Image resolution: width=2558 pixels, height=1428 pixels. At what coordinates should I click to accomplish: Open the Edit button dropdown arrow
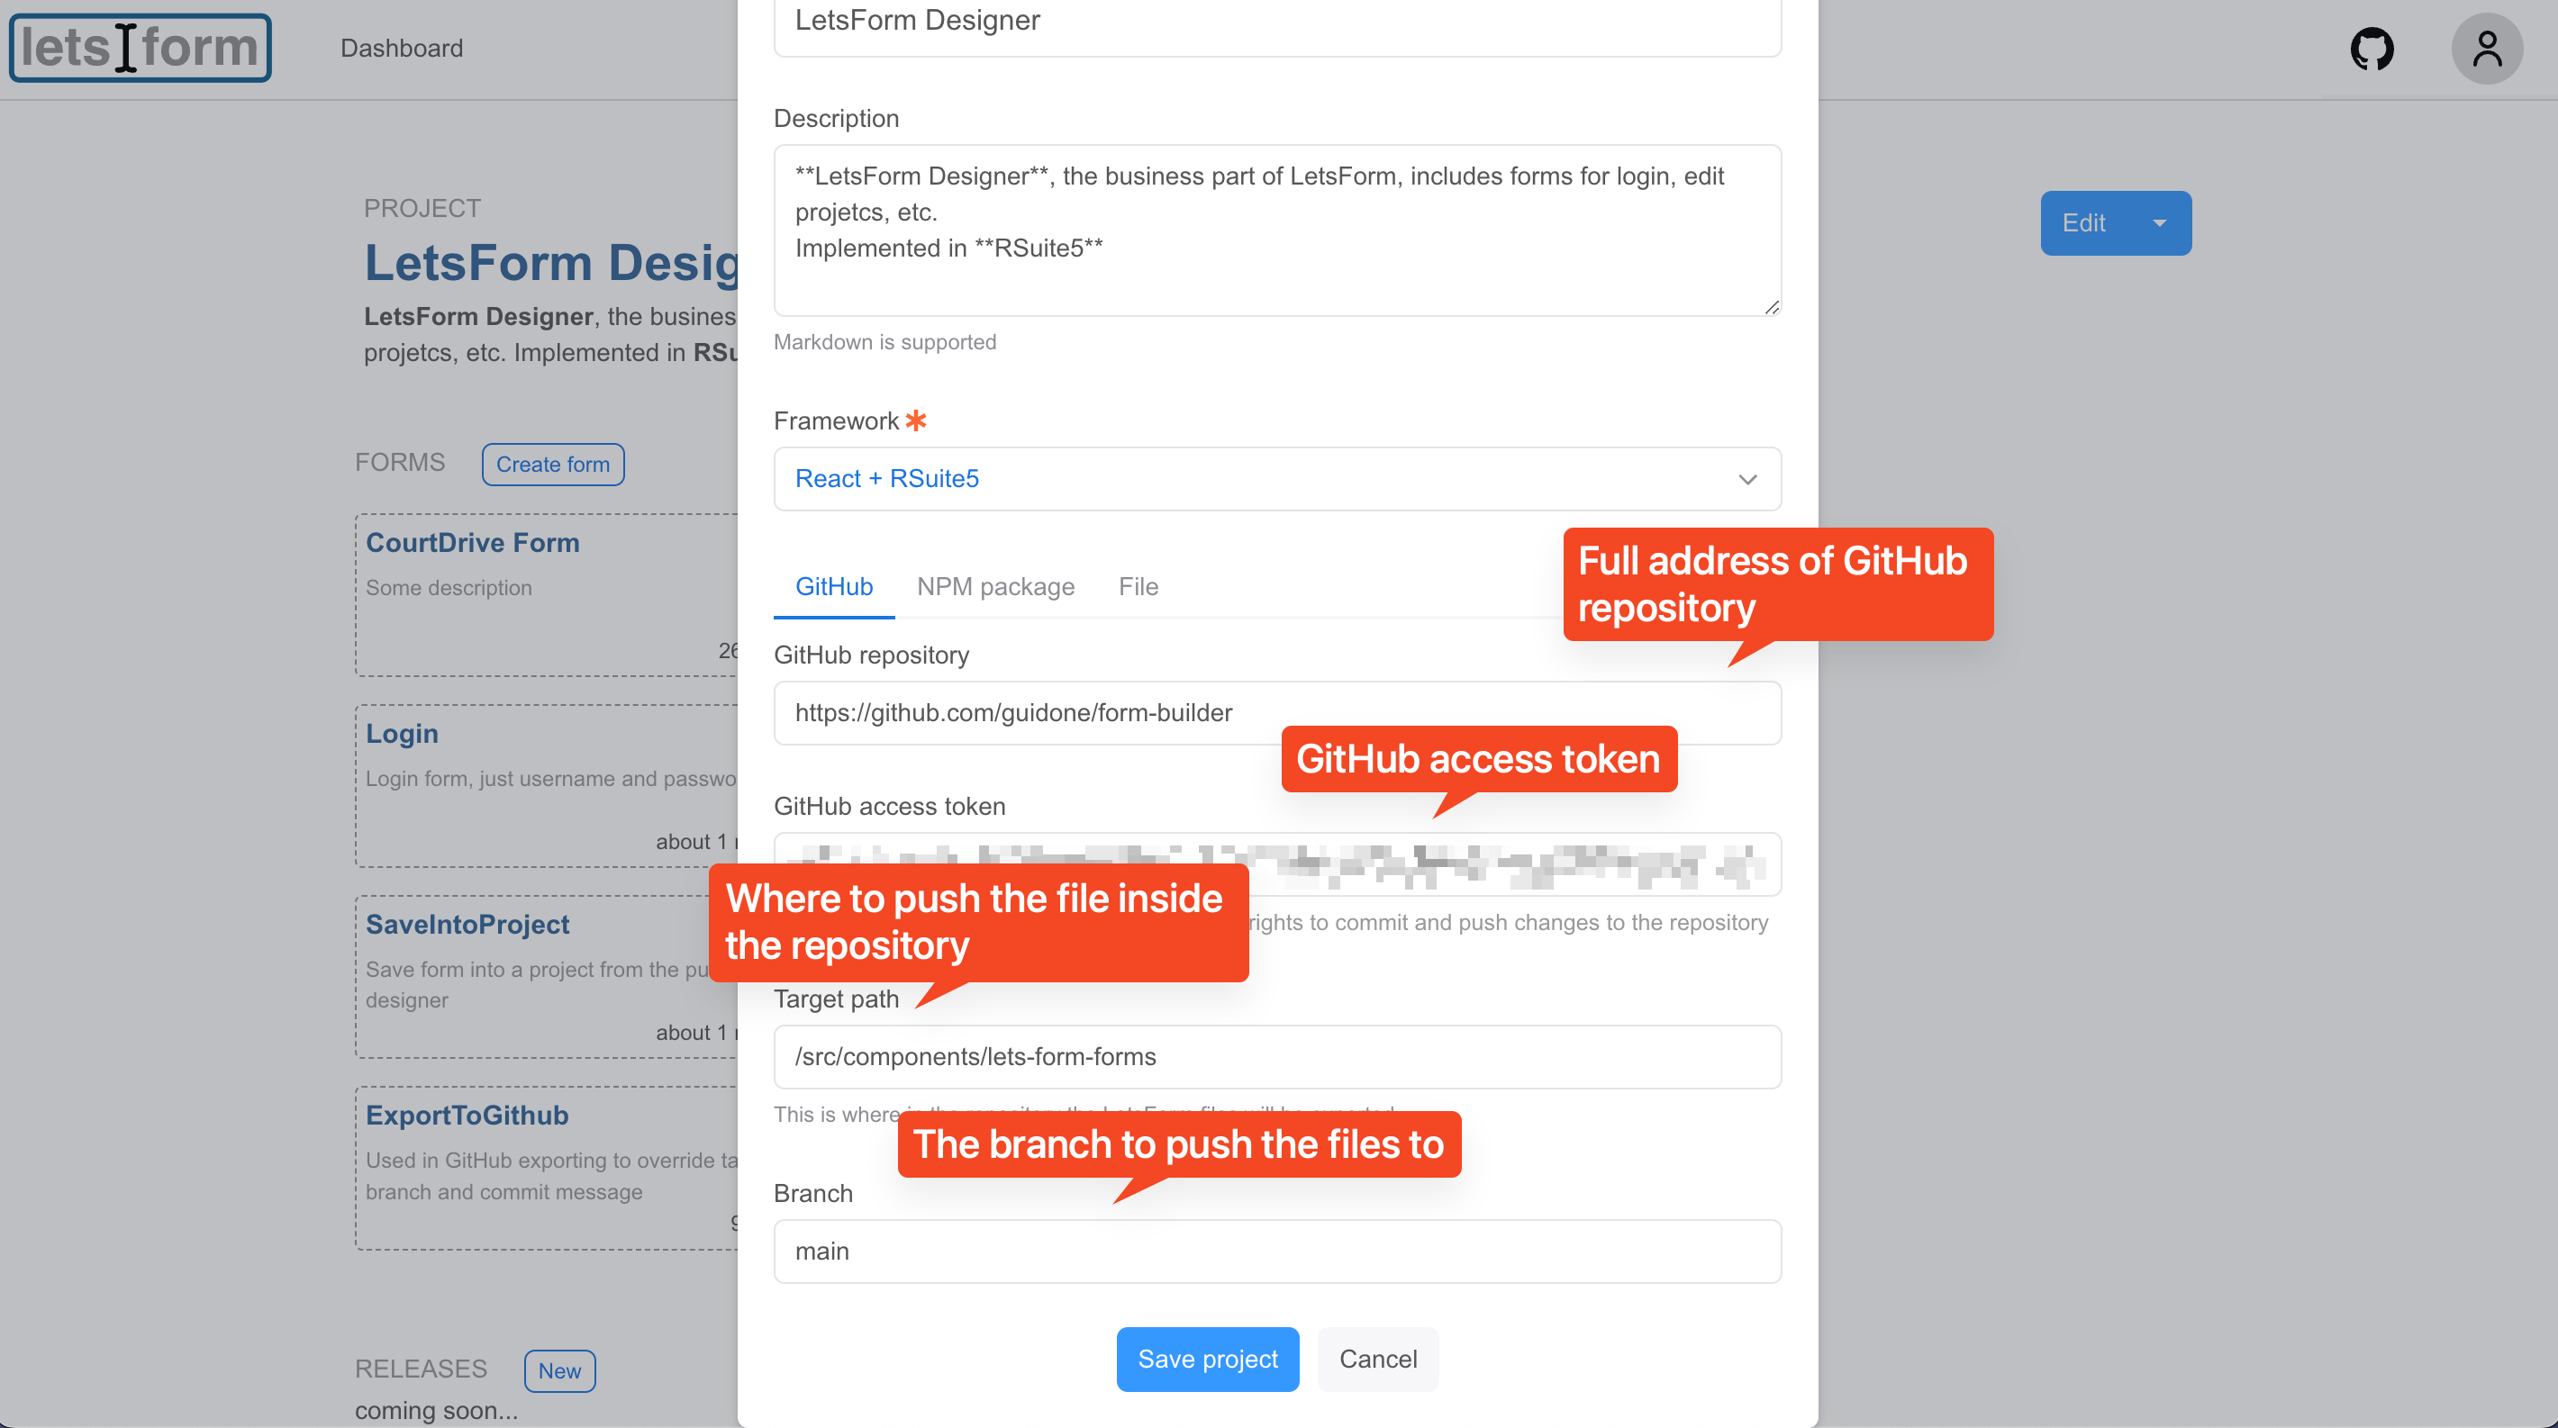[2159, 223]
